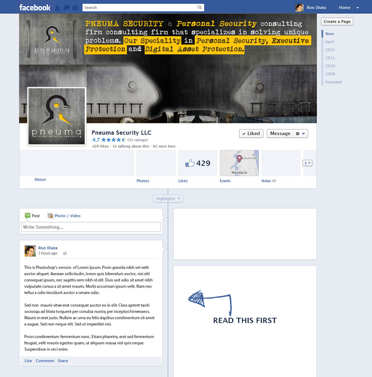Jump to 2010 on the timeline
Viewport: 372px width, 377px height.
click(330, 66)
